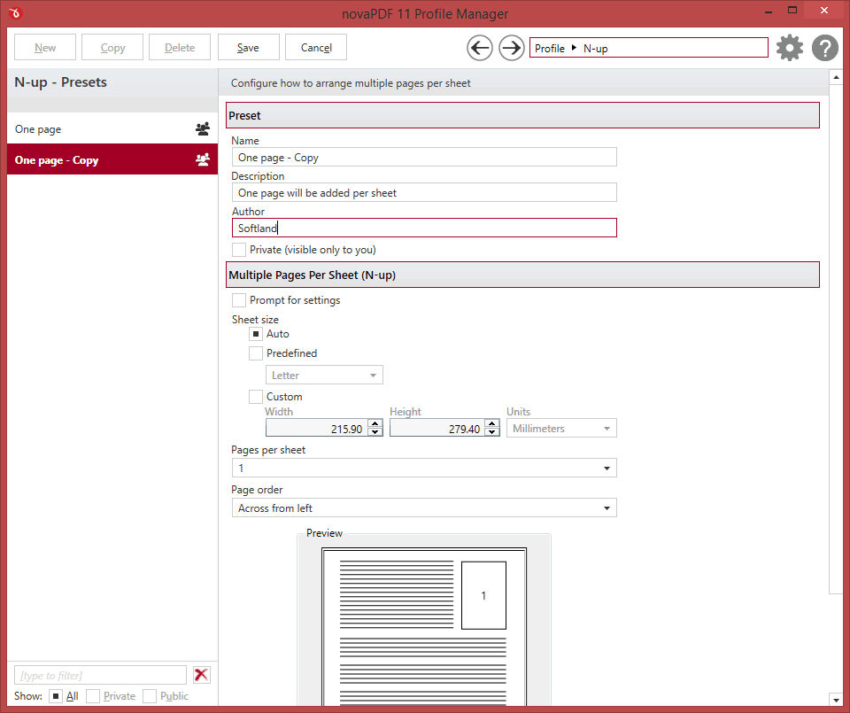Viewport: 850px width, 713px height.
Task: Select the One page preset
Action: [112, 129]
